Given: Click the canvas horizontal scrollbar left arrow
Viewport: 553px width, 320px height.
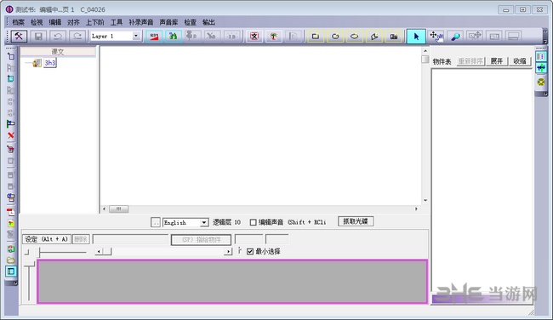Looking at the screenshot, I should pyautogui.click(x=105, y=209).
